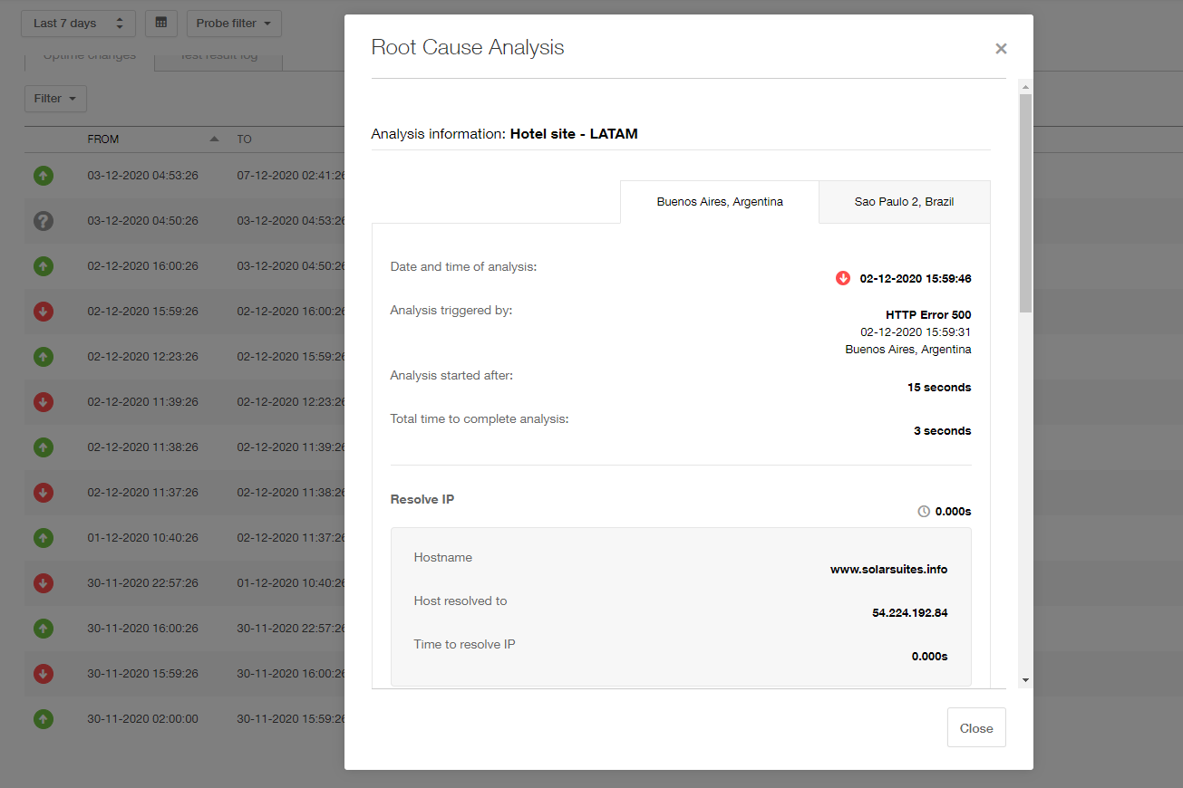Click the calendar grid icon button

click(x=161, y=24)
